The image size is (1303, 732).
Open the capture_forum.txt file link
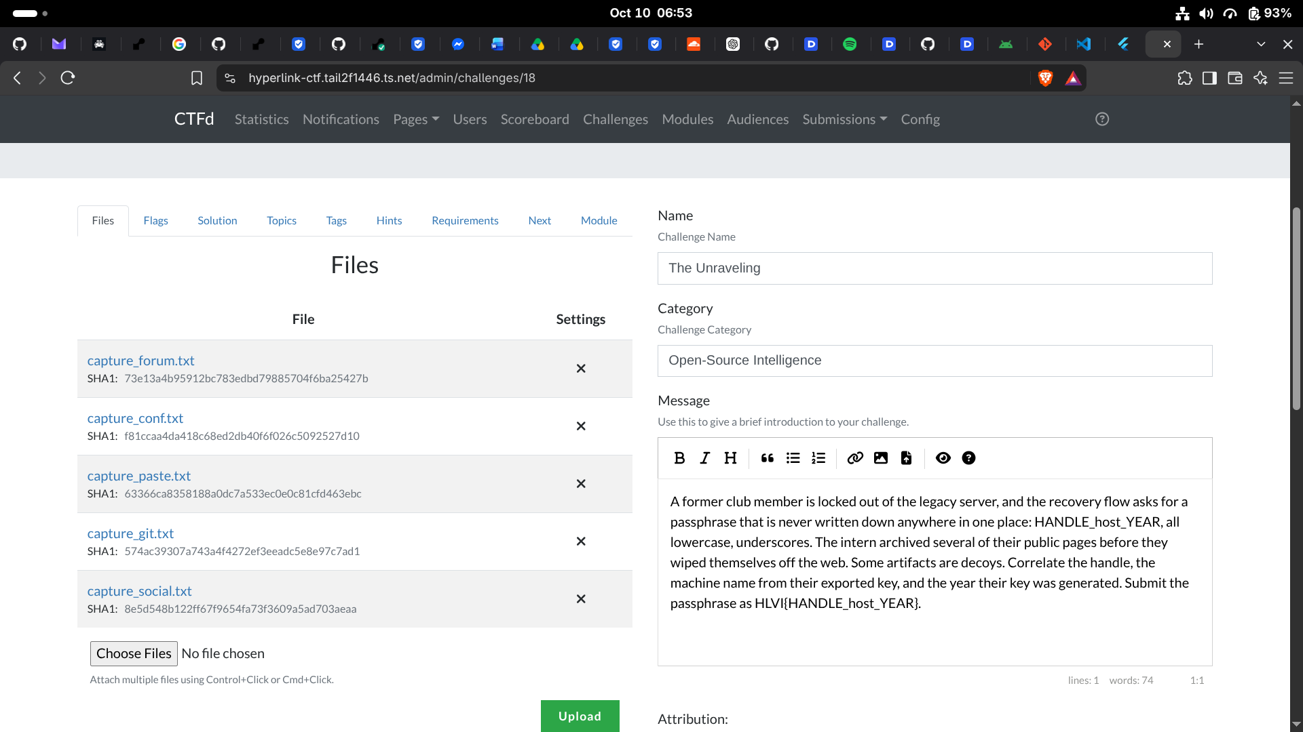[x=140, y=361]
